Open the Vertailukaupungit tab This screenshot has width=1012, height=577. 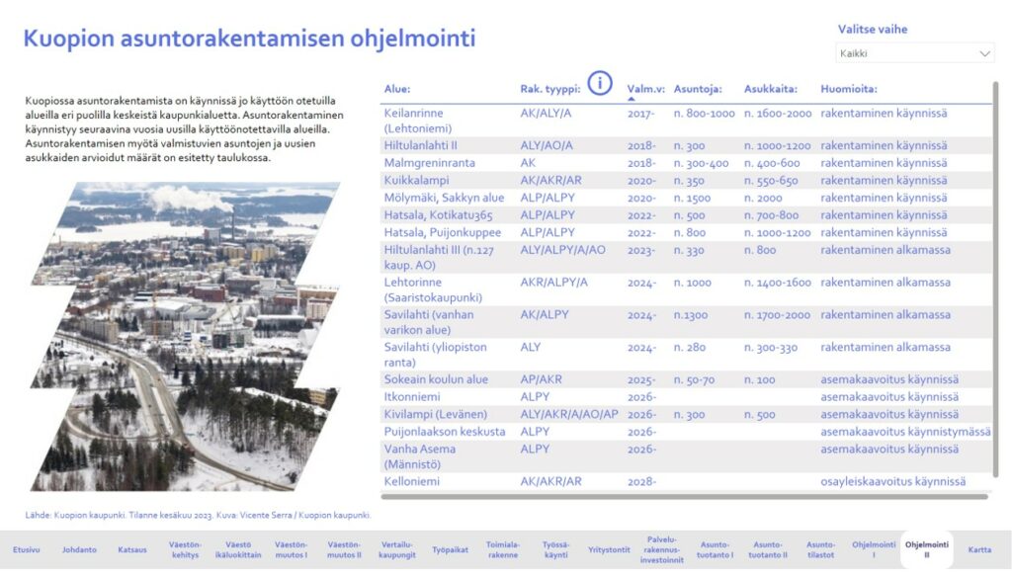[397, 550]
